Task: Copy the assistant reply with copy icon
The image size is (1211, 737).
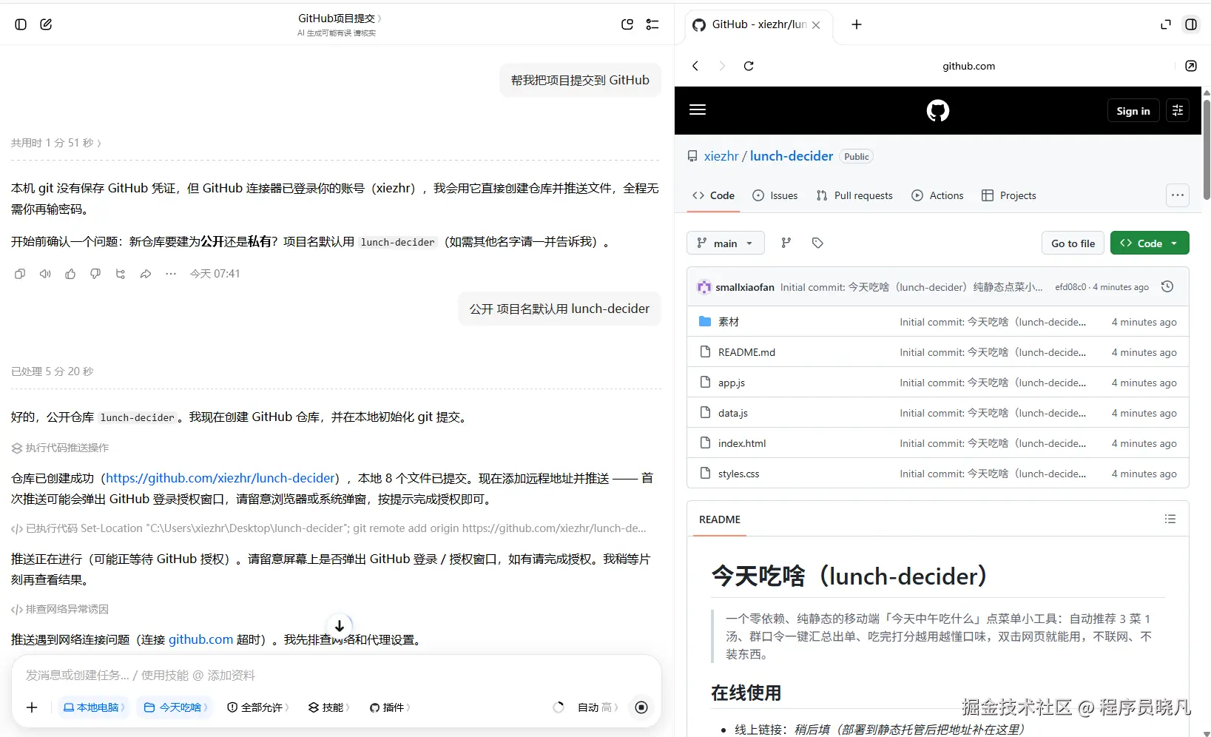Action: click(x=20, y=274)
